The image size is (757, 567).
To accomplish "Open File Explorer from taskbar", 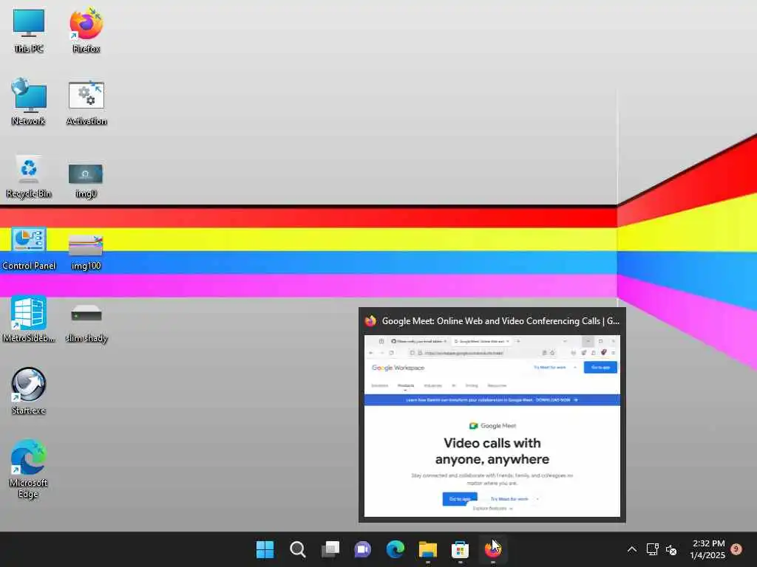I will 428,549.
